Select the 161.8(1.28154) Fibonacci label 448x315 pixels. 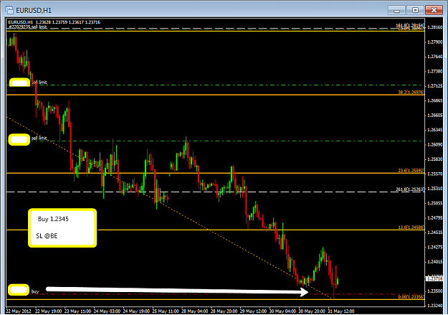(410, 25)
